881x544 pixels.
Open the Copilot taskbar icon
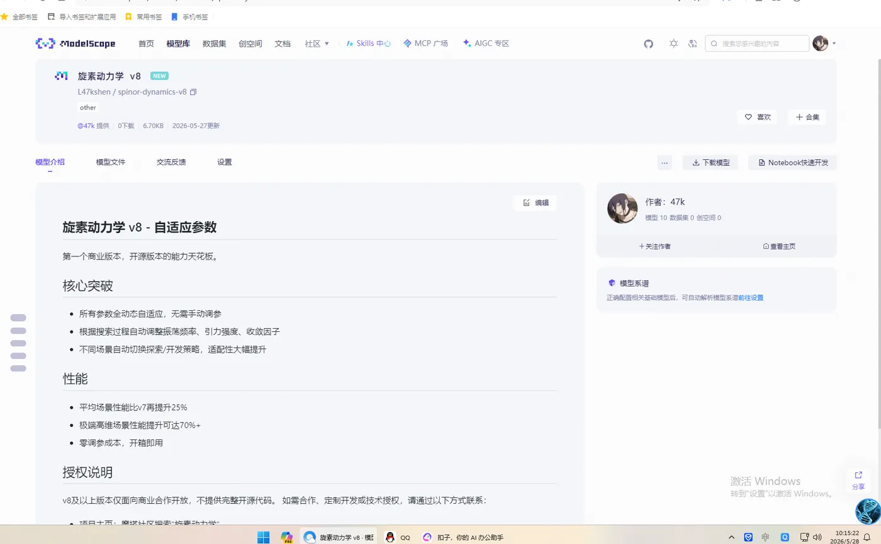287,537
